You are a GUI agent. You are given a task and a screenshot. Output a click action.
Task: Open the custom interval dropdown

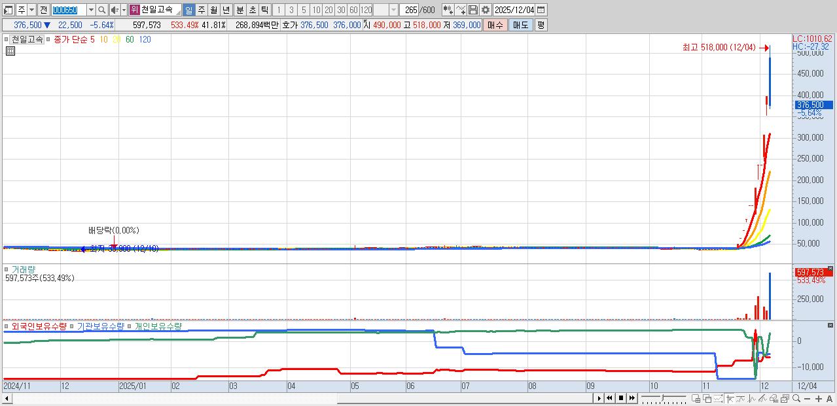393,10
